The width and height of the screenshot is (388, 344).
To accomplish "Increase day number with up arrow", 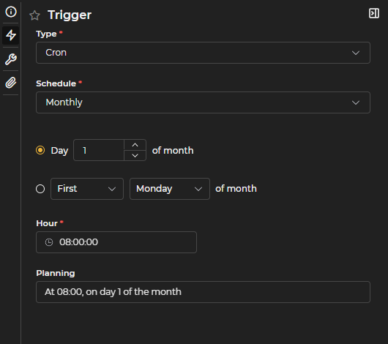I will pyautogui.click(x=135, y=145).
